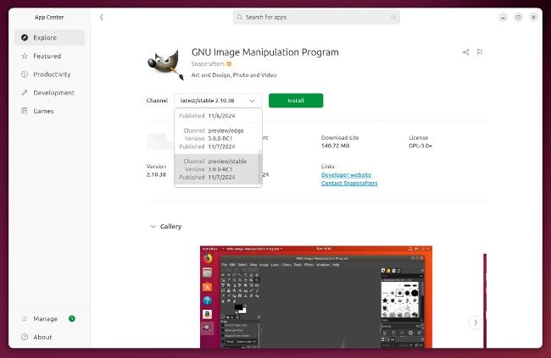Image resolution: width=551 pixels, height=358 pixels.
Task: Open the GIMP gallery screenshot
Action: (x=316, y=297)
